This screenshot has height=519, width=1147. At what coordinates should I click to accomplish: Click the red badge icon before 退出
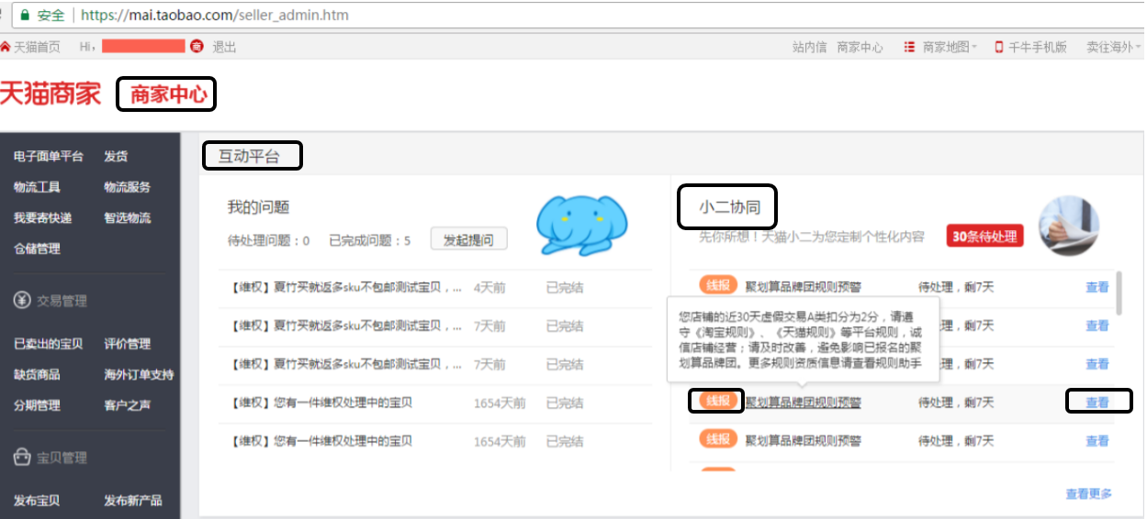195,46
